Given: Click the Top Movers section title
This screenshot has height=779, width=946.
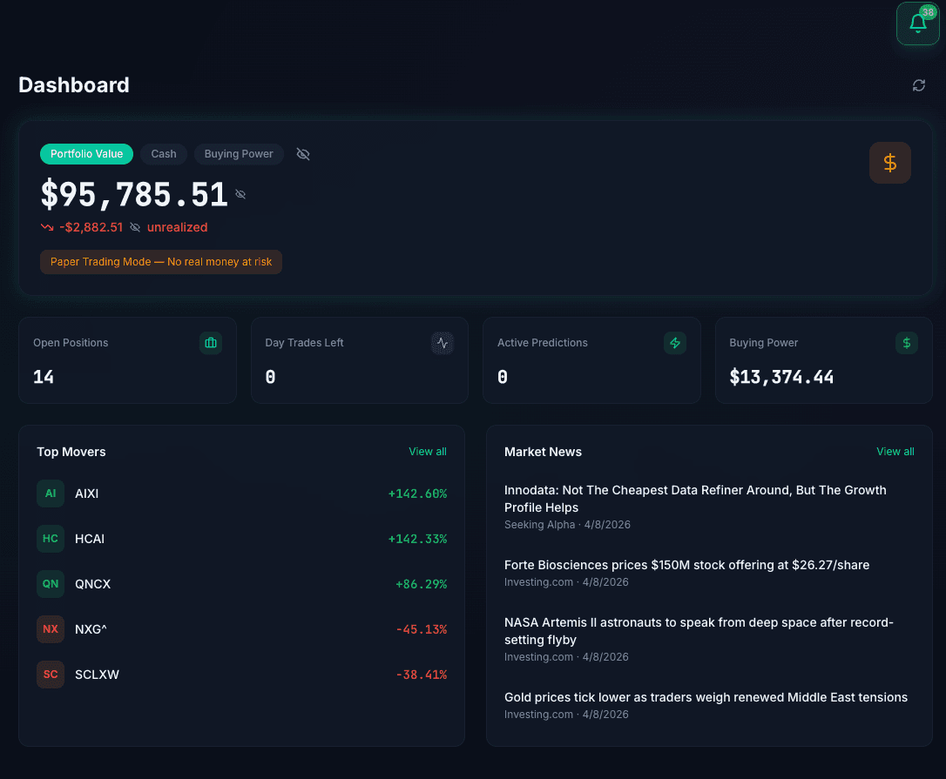Looking at the screenshot, I should pos(71,453).
